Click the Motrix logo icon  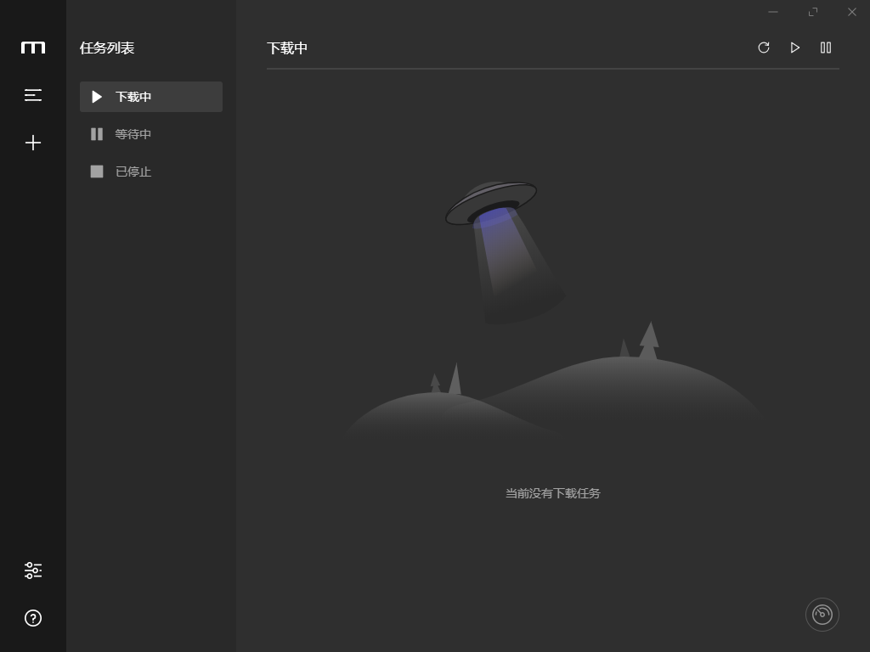[x=32, y=48]
